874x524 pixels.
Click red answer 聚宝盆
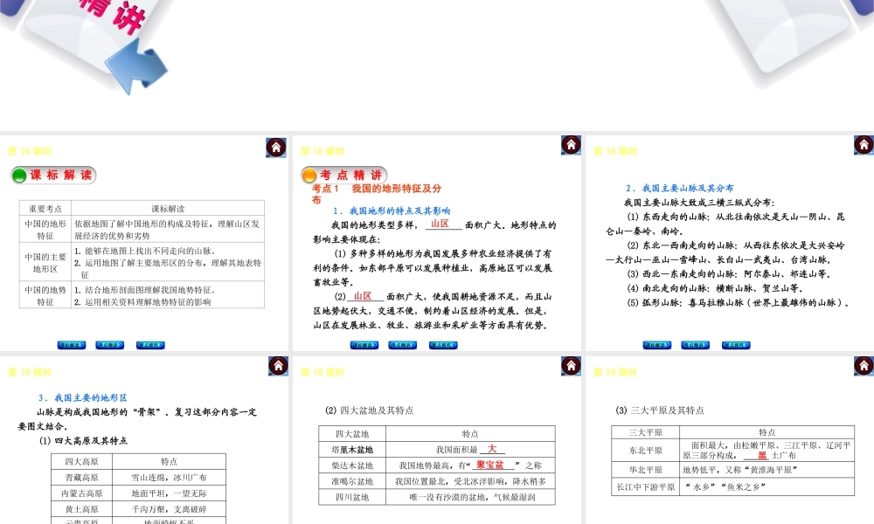[490, 465]
